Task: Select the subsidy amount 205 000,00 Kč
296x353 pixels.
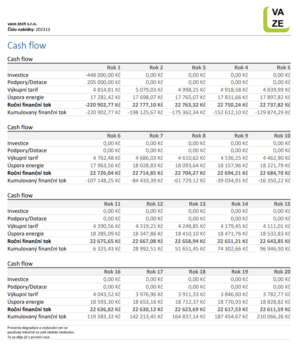Action: click(x=103, y=82)
